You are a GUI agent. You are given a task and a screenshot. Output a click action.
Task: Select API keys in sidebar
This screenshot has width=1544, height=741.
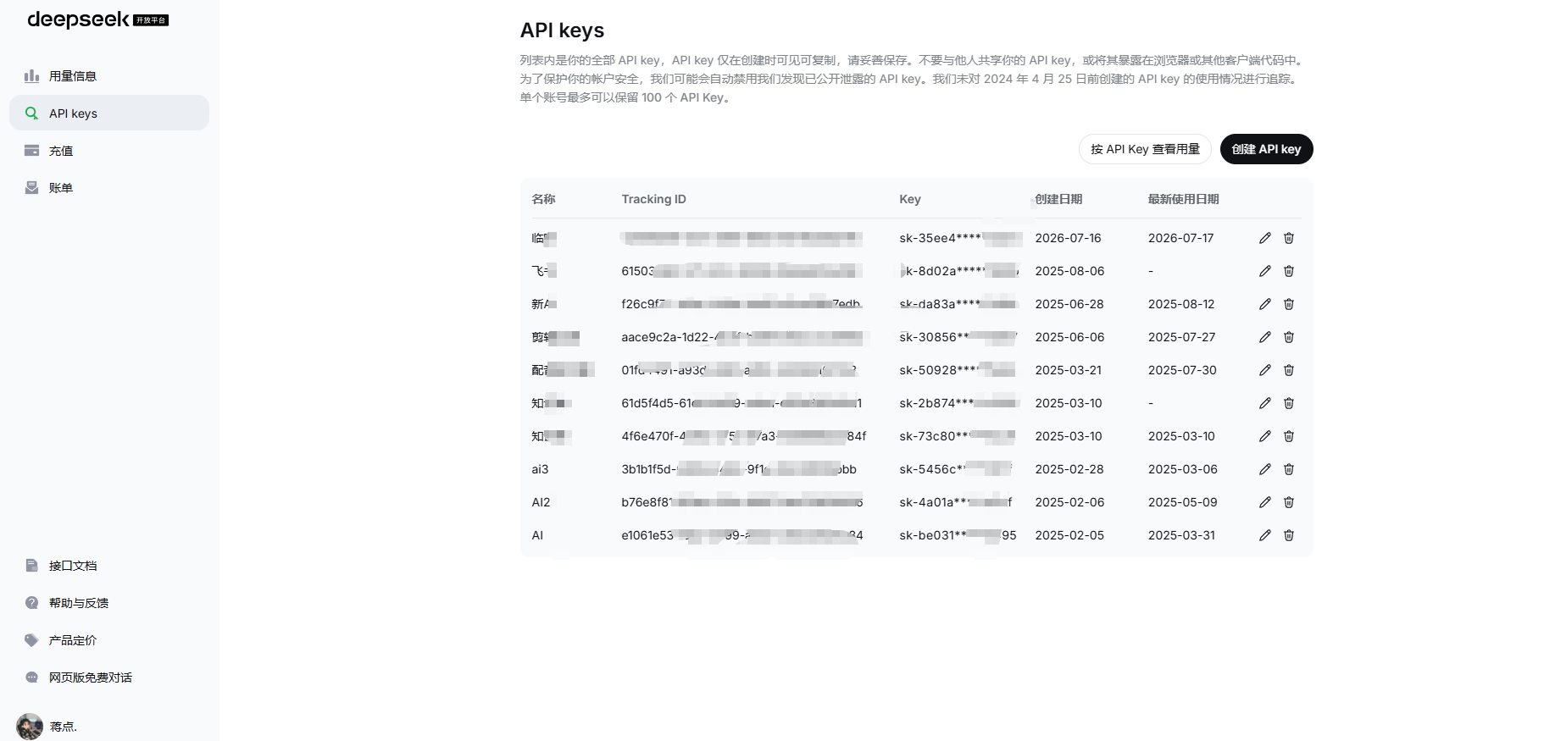coord(108,113)
